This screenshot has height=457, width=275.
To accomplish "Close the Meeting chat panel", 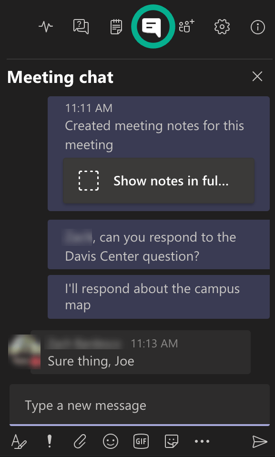I will coord(257,76).
